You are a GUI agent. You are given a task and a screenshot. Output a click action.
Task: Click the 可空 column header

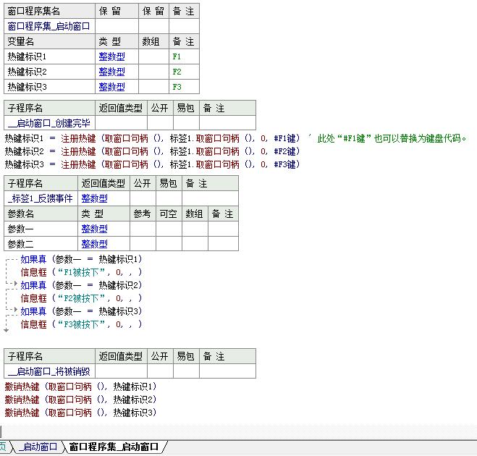click(169, 214)
